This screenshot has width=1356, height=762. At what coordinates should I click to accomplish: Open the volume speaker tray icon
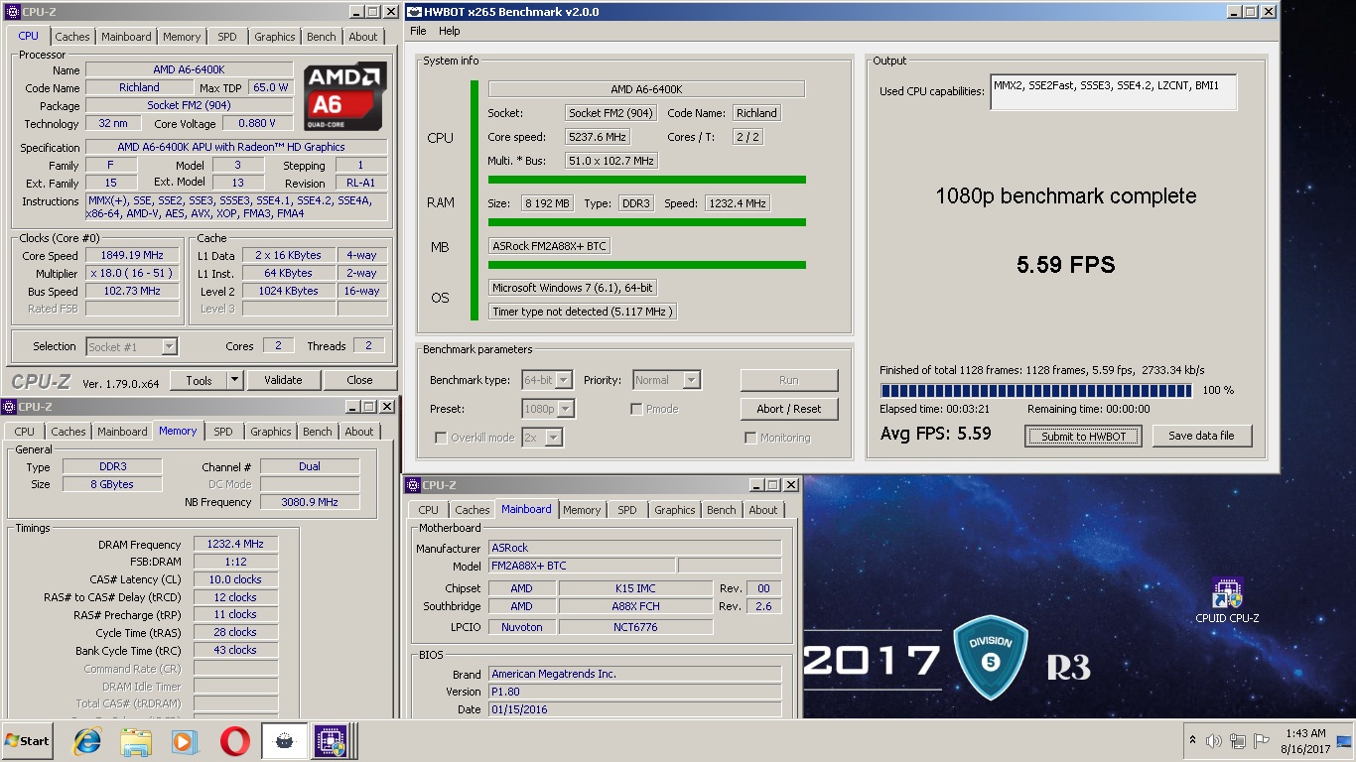click(1214, 740)
